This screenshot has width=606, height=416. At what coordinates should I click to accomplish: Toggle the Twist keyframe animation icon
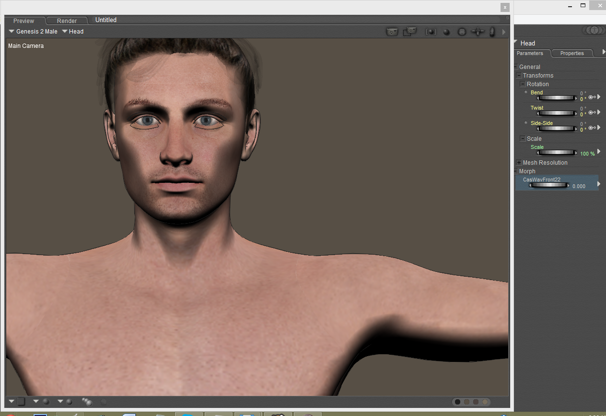[x=592, y=112]
